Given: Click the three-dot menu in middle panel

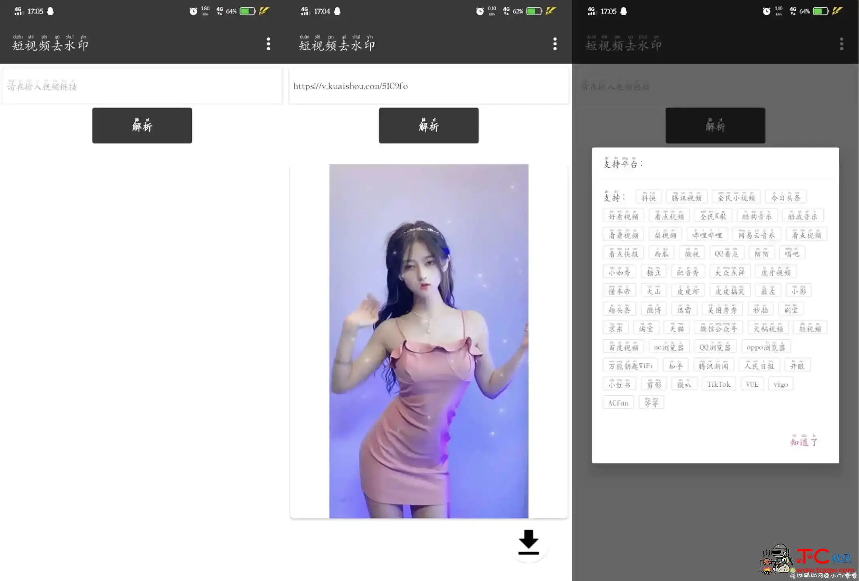Looking at the screenshot, I should coord(555,43).
